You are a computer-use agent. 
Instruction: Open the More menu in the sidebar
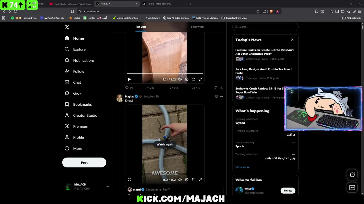(73, 148)
